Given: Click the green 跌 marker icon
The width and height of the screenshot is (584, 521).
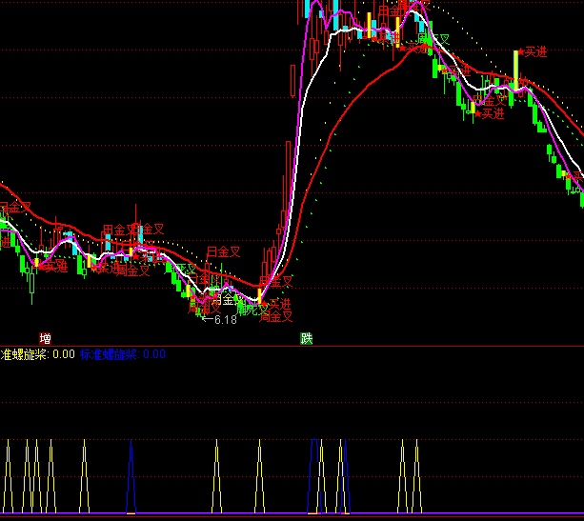Looking at the screenshot, I should coord(307,338).
